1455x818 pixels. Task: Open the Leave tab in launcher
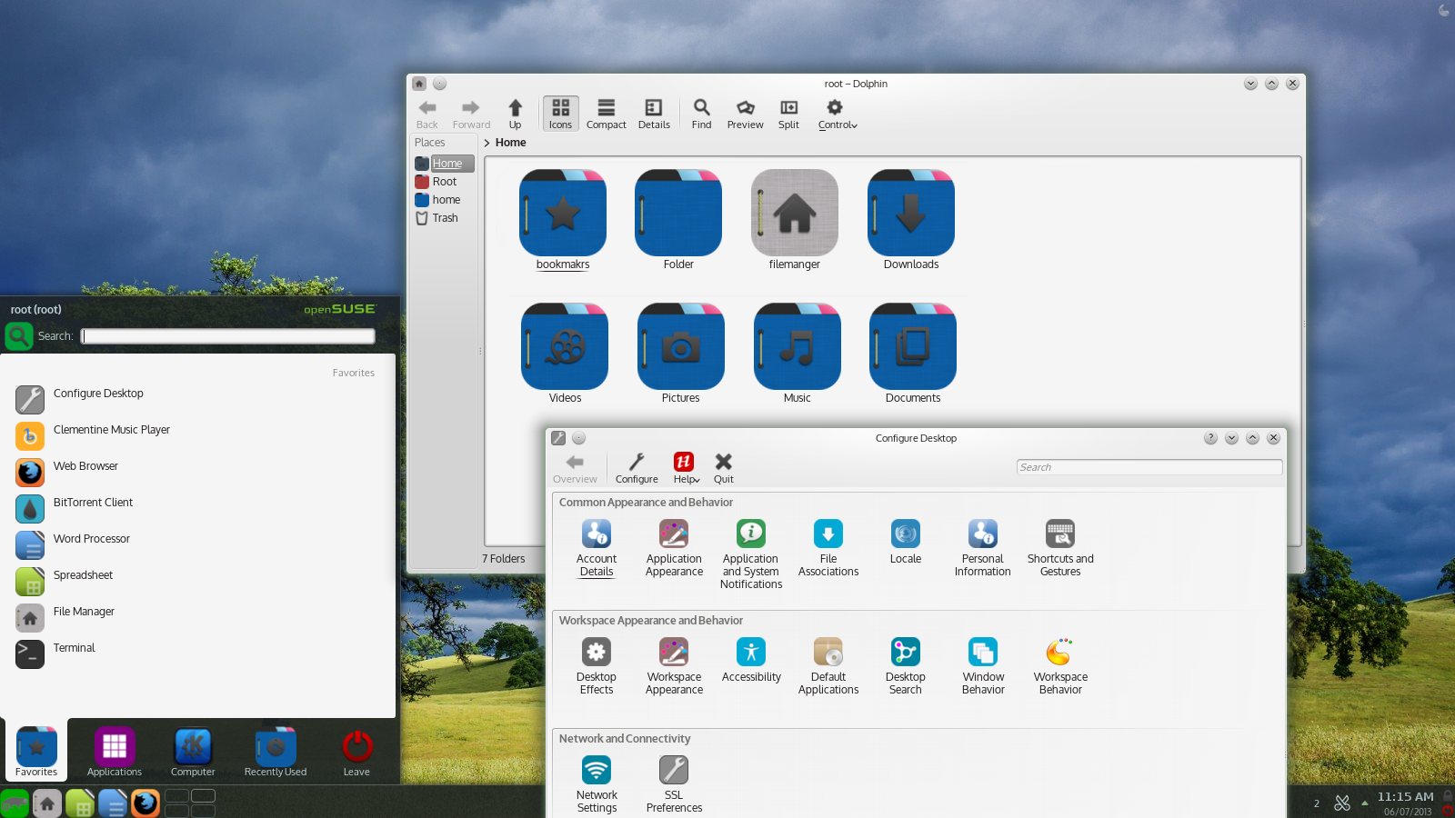(x=357, y=752)
